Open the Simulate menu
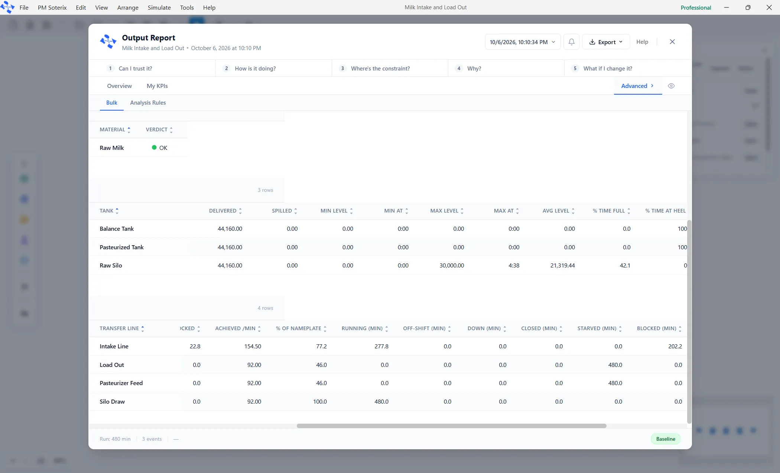 pyautogui.click(x=159, y=7)
